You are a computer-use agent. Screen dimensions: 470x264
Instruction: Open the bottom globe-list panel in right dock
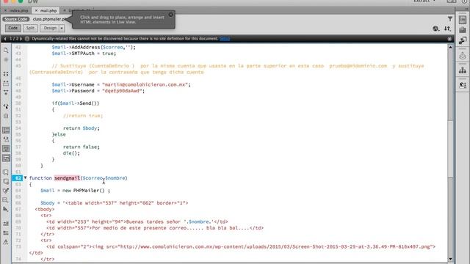pos(463,85)
